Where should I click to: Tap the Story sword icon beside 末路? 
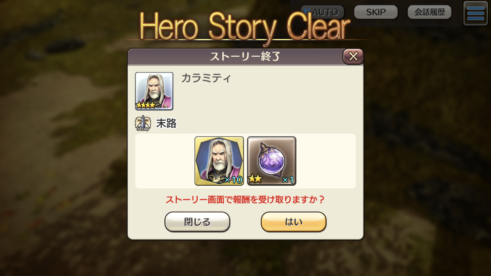(143, 124)
